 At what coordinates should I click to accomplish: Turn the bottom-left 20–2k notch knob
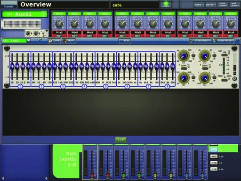[x=183, y=78]
